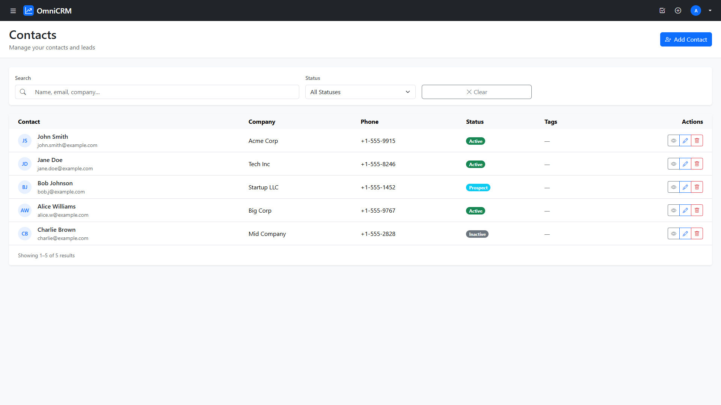View Charlie Brown contact with eye icon

pos(674,234)
